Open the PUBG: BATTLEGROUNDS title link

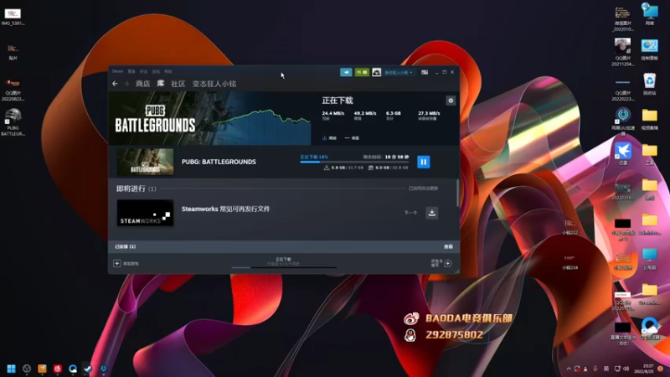pos(219,162)
